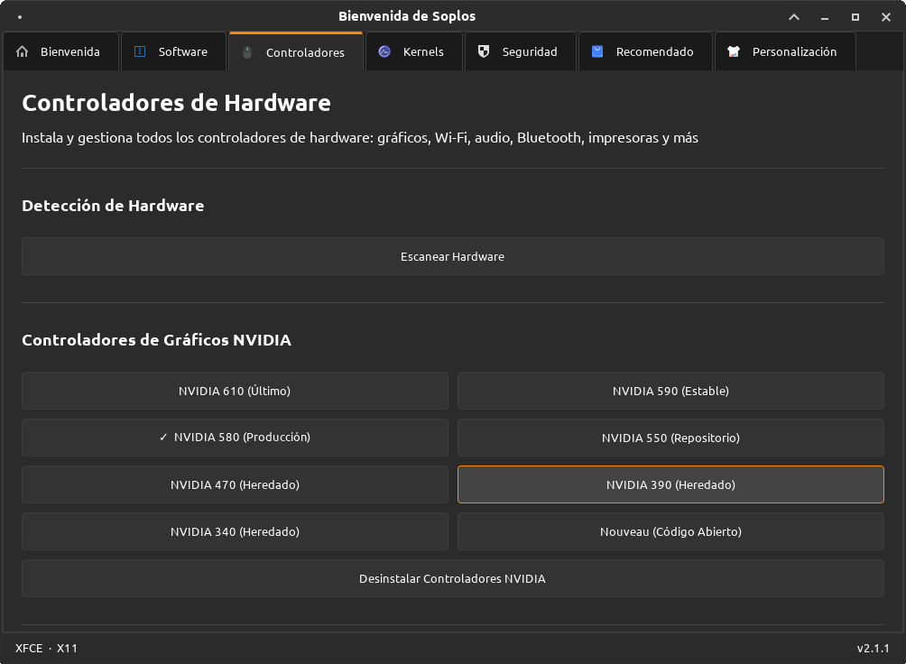The width and height of the screenshot is (906, 664).
Task: Click the XFCE · X11 status text
Action: point(46,648)
